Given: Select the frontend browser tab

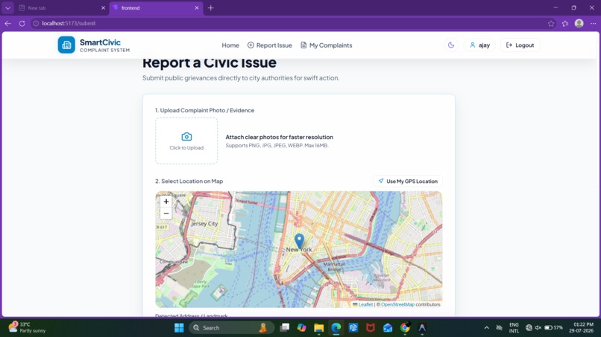Looking at the screenshot, I should point(156,7).
